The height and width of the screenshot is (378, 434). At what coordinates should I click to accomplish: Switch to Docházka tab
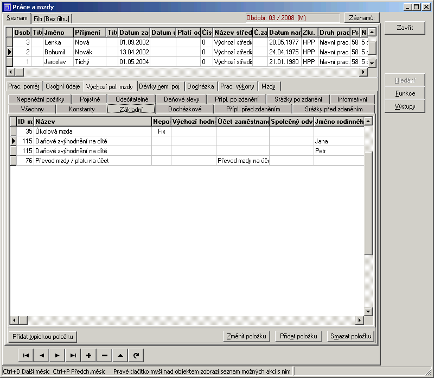201,86
